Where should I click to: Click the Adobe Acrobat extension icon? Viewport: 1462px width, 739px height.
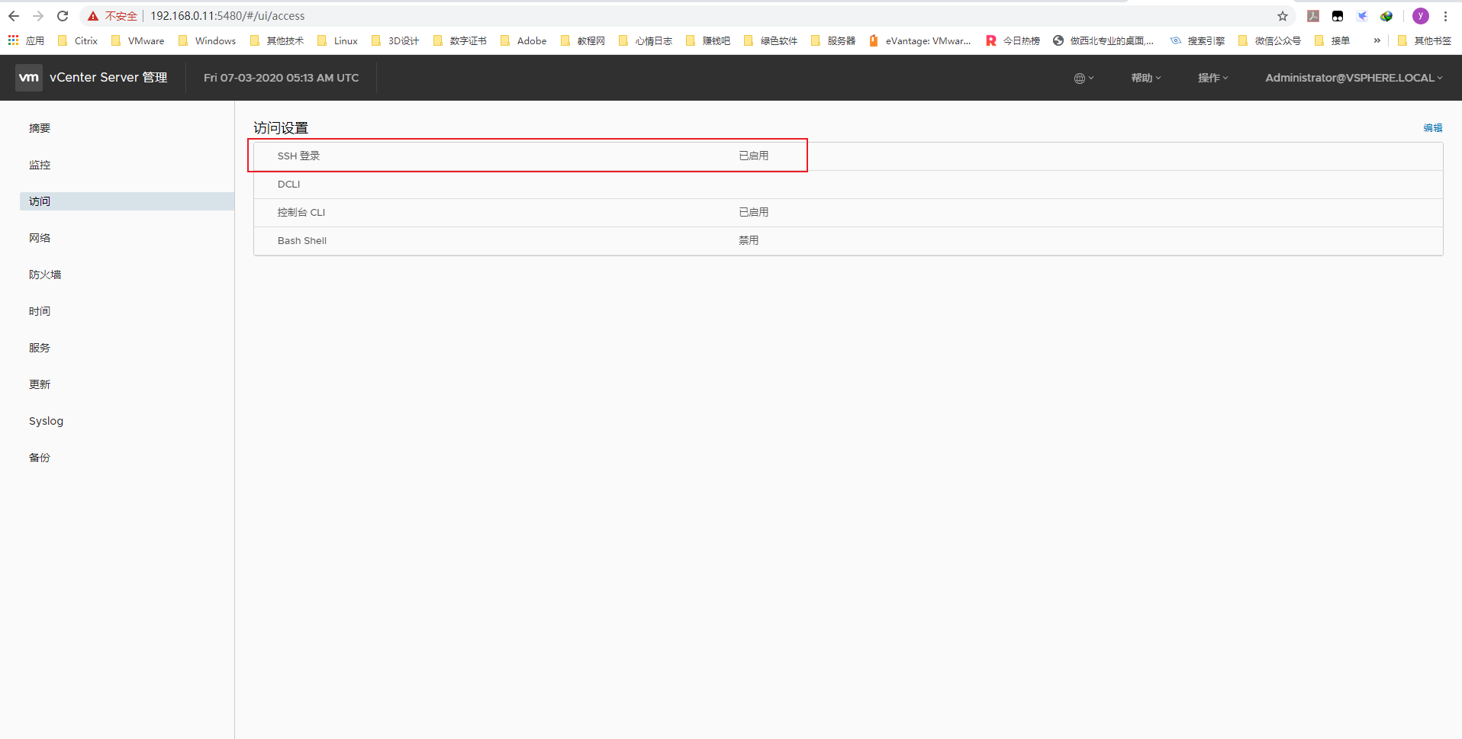tap(1313, 16)
